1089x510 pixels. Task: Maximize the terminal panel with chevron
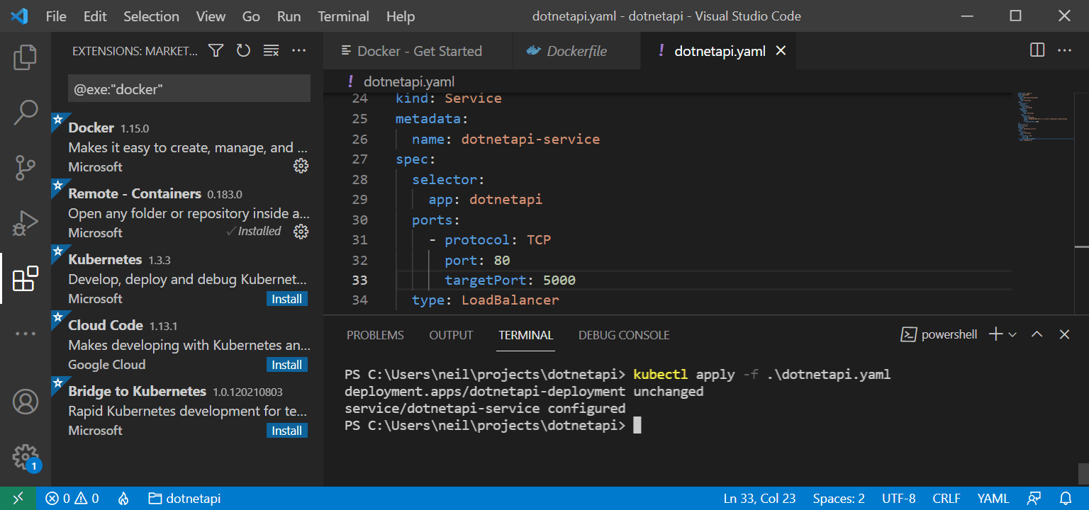[1037, 334]
